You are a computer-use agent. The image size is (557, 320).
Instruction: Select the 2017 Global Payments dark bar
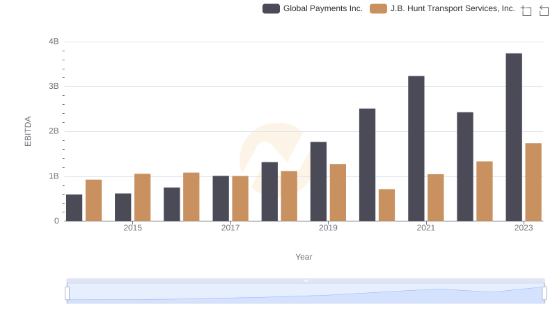click(x=221, y=199)
